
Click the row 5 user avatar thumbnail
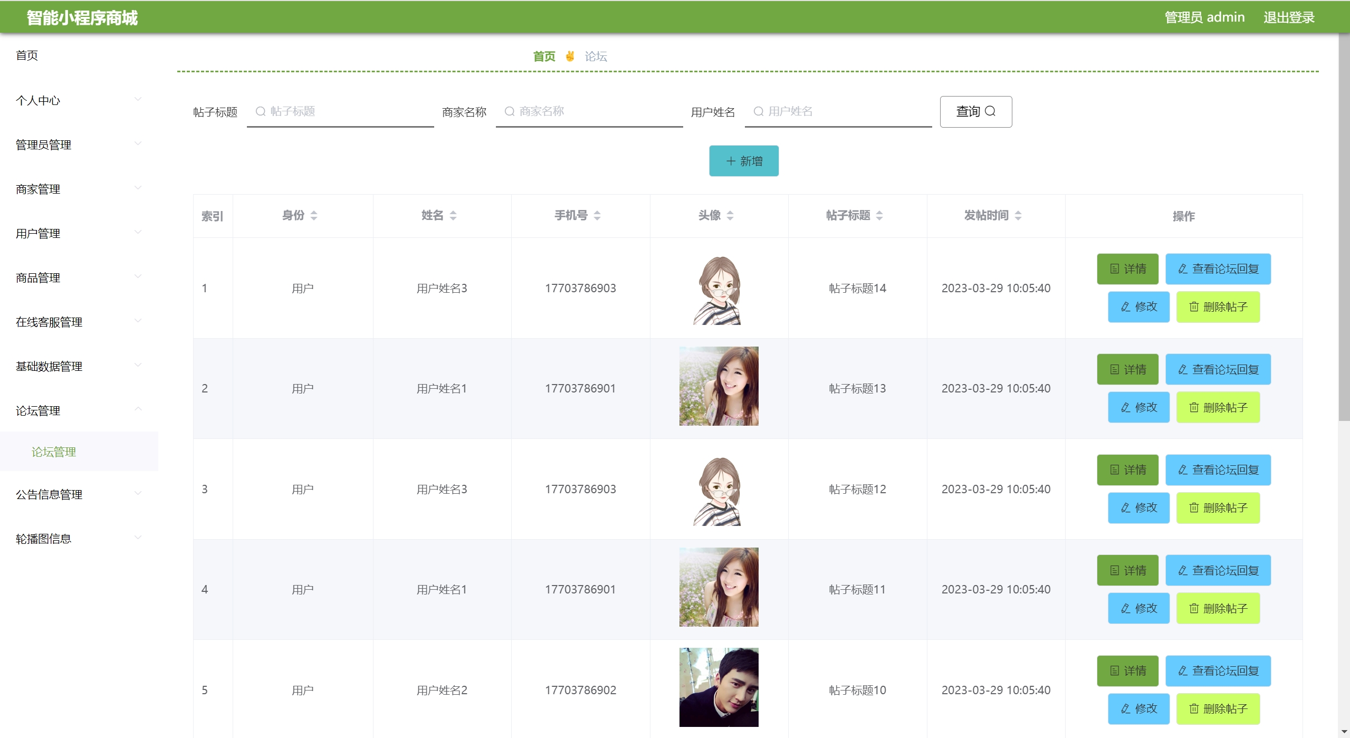point(719,687)
